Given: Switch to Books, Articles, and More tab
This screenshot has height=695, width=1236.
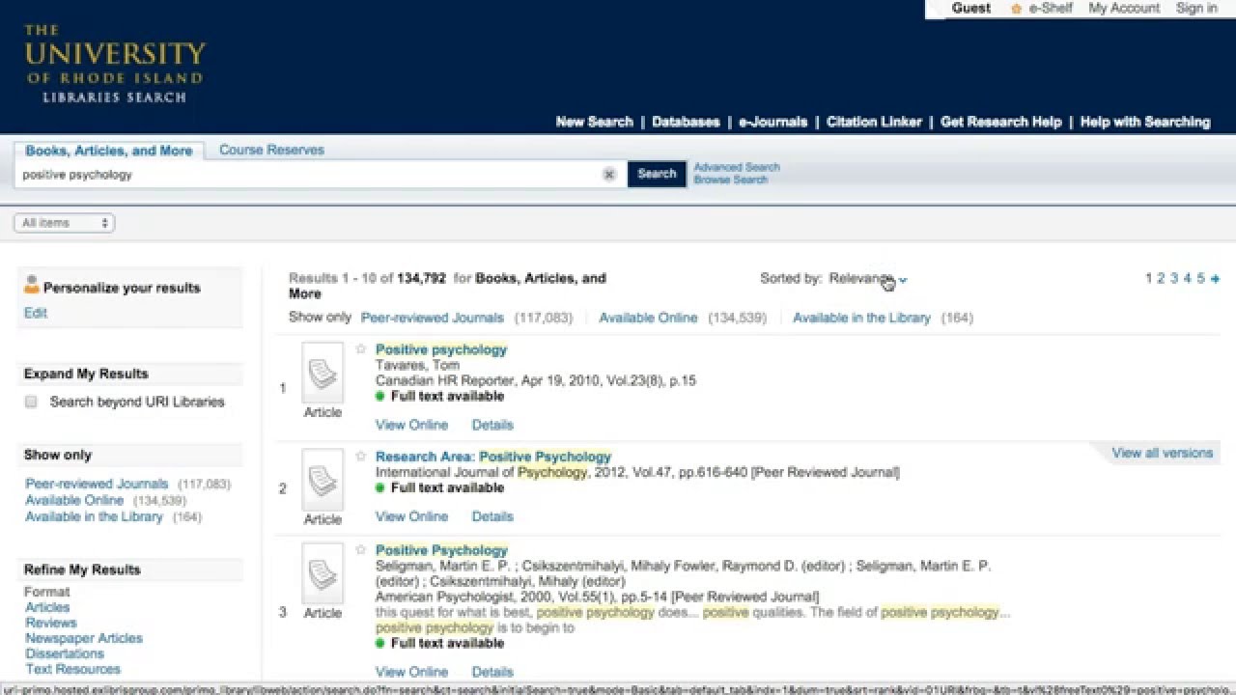Looking at the screenshot, I should pyautogui.click(x=108, y=151).
